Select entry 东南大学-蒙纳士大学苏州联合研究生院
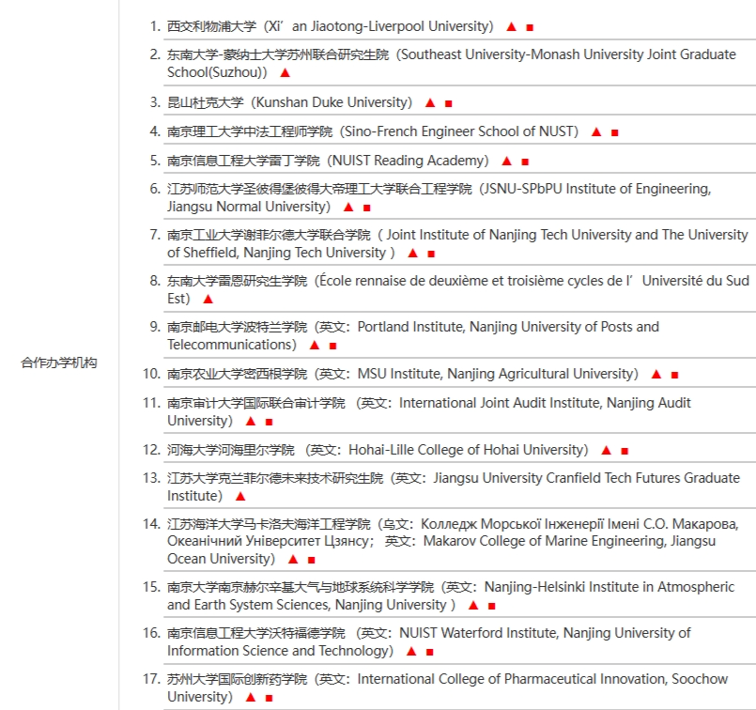This screenshot has width=756, height=710. [452, 63]
